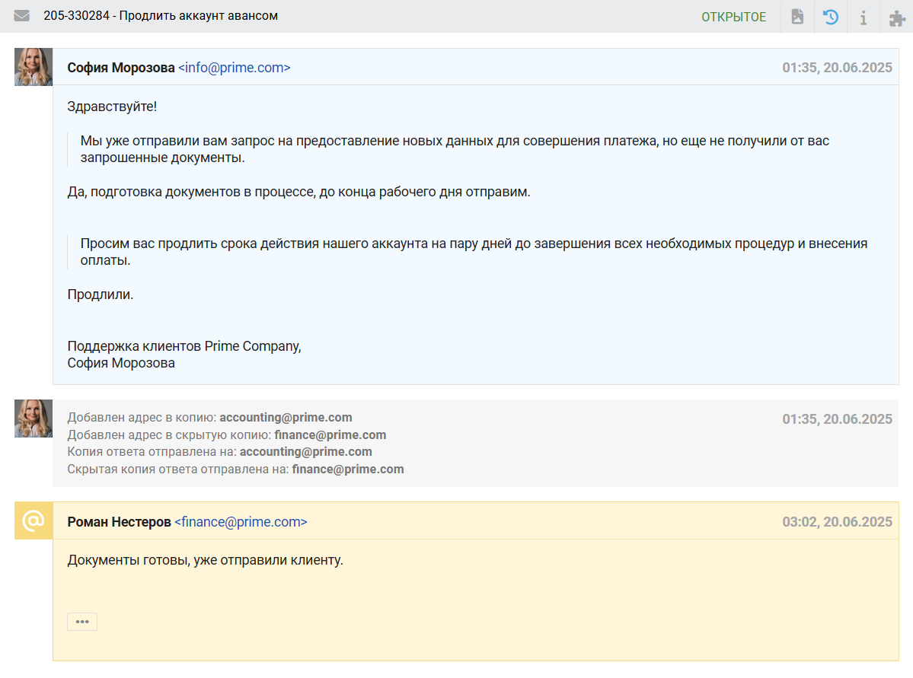The image size is (913, 678).
Task: Toggle the ticket history clock icon
Action: [831, 17]
